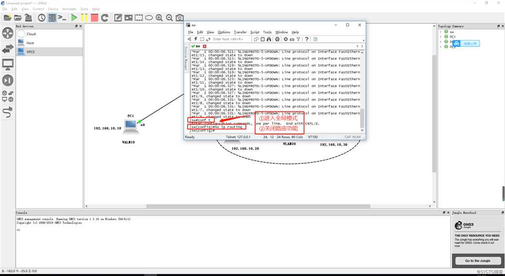The width and height of the screenshot is (505, 276).
Task: Click the Enter host input field
Action: coord(231,39)
